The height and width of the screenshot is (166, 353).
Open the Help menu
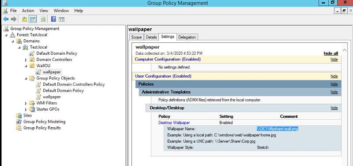tap(79, 11)
